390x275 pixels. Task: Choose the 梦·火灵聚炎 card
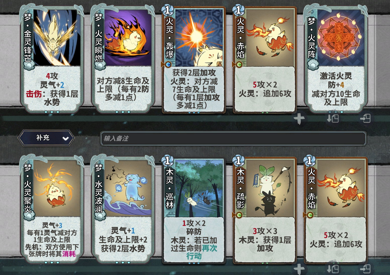52,209
